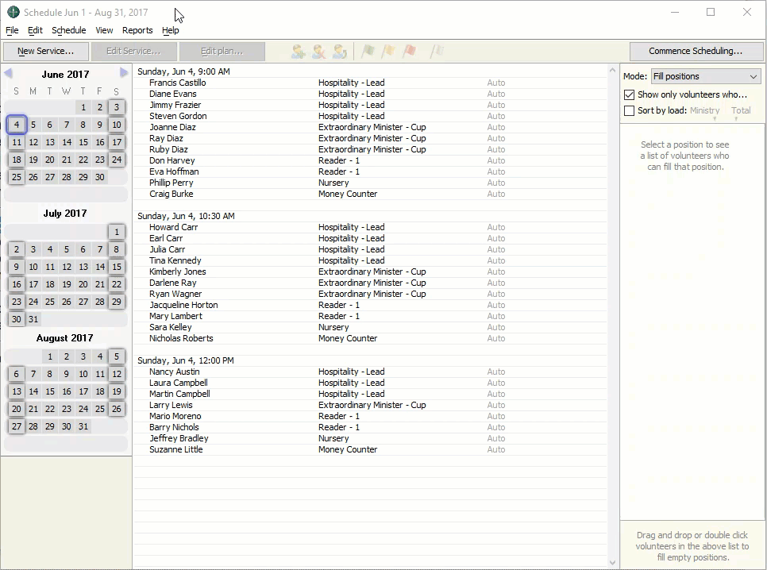Go to previous month with left arrow
Viewport: 767px width, 570px height.
(x=8, y=73)
